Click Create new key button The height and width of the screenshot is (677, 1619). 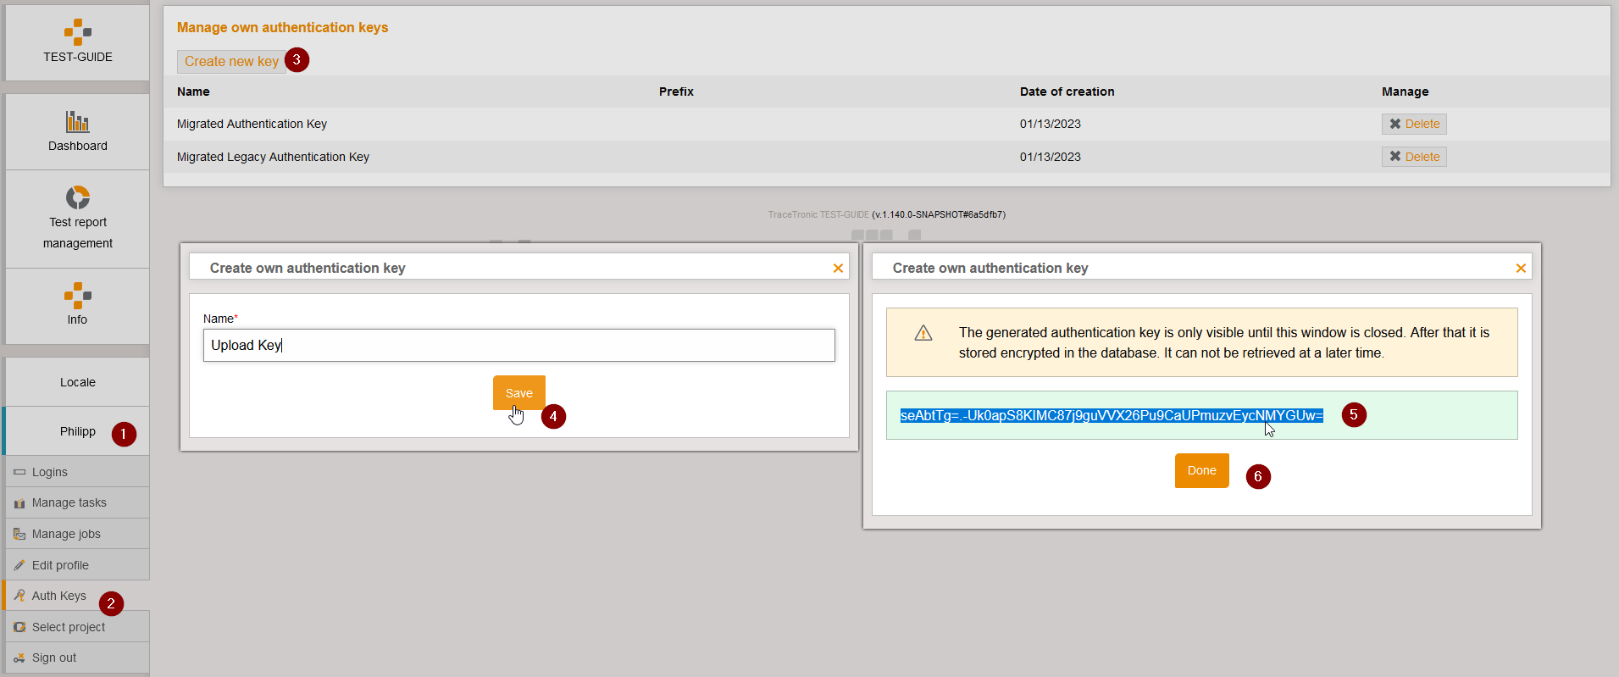point(231,61)
